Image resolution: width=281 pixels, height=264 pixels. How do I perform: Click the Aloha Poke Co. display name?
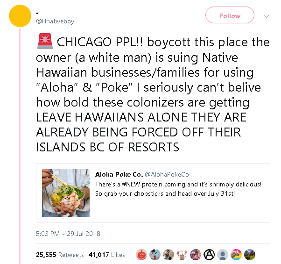pyautogui.click(x=117, y=174)
